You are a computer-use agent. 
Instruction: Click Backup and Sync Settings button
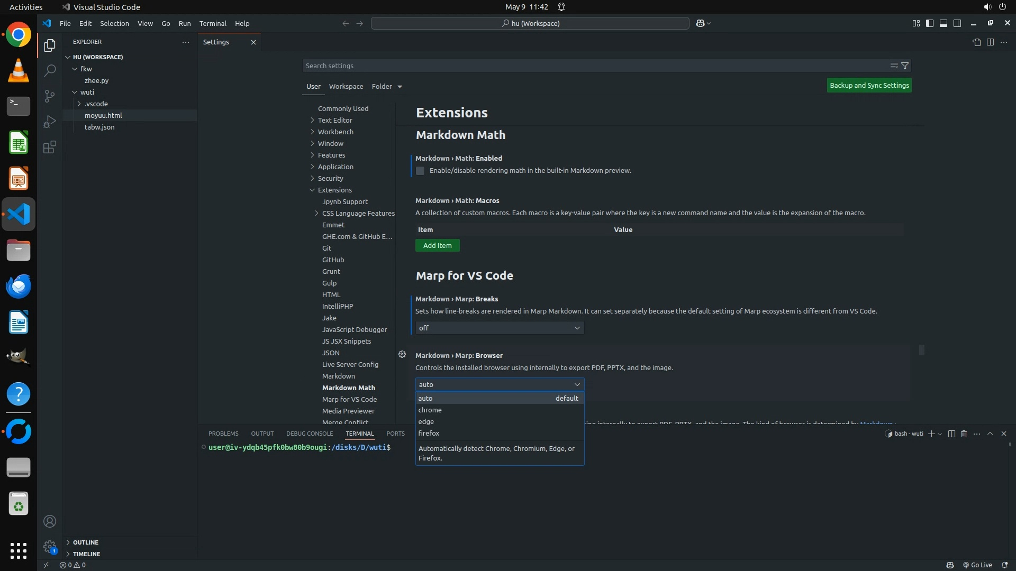pyautogui.click(x=869, y=85)
